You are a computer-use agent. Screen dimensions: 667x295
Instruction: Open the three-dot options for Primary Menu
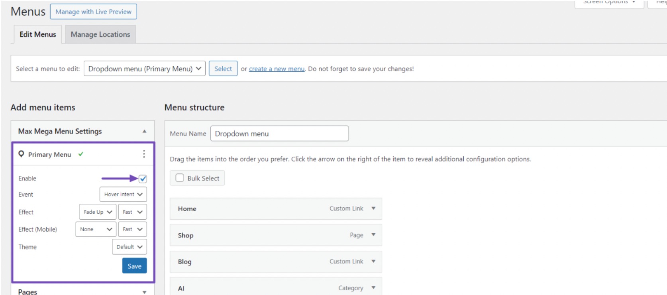click(x=144, y=154)
